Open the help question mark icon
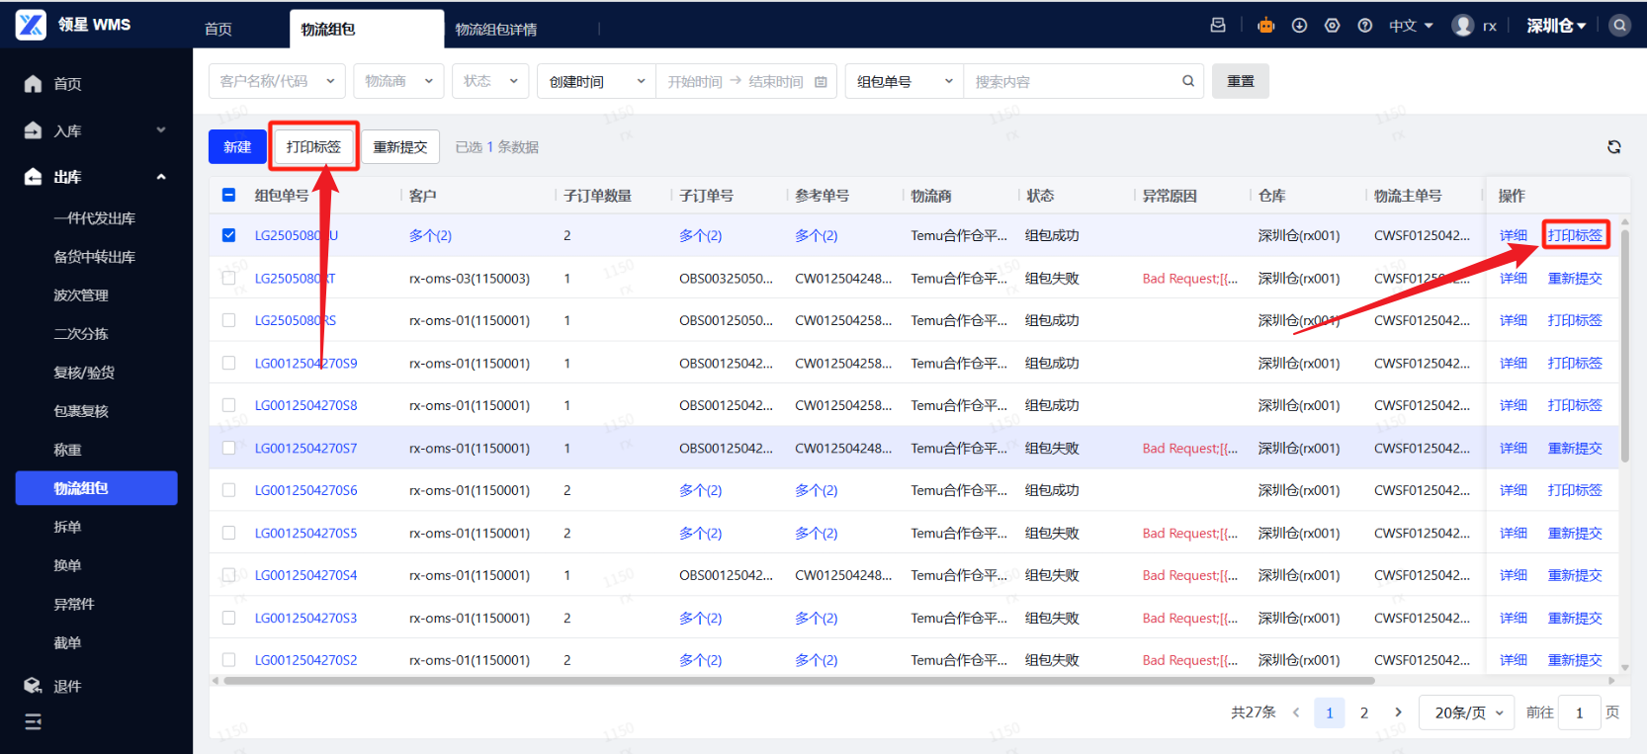The image size is (1647, 754). [1364, 26]
